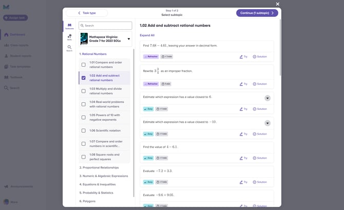The height and width of the screenshot is (210, 344).
Task: Check 1.06 Scientific notation
Action: (84, 130)
